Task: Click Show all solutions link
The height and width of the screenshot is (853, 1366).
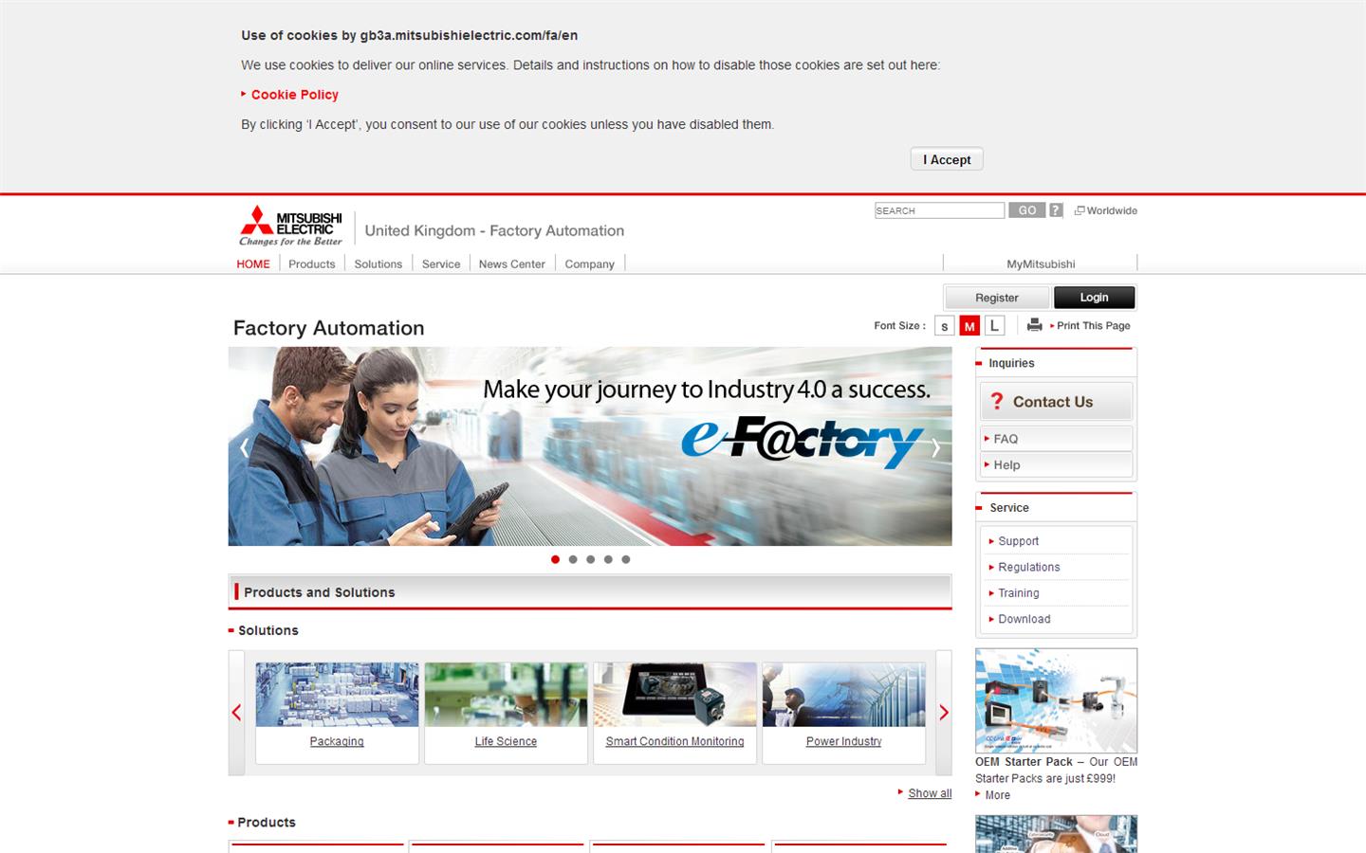Action: click(930, 793)
